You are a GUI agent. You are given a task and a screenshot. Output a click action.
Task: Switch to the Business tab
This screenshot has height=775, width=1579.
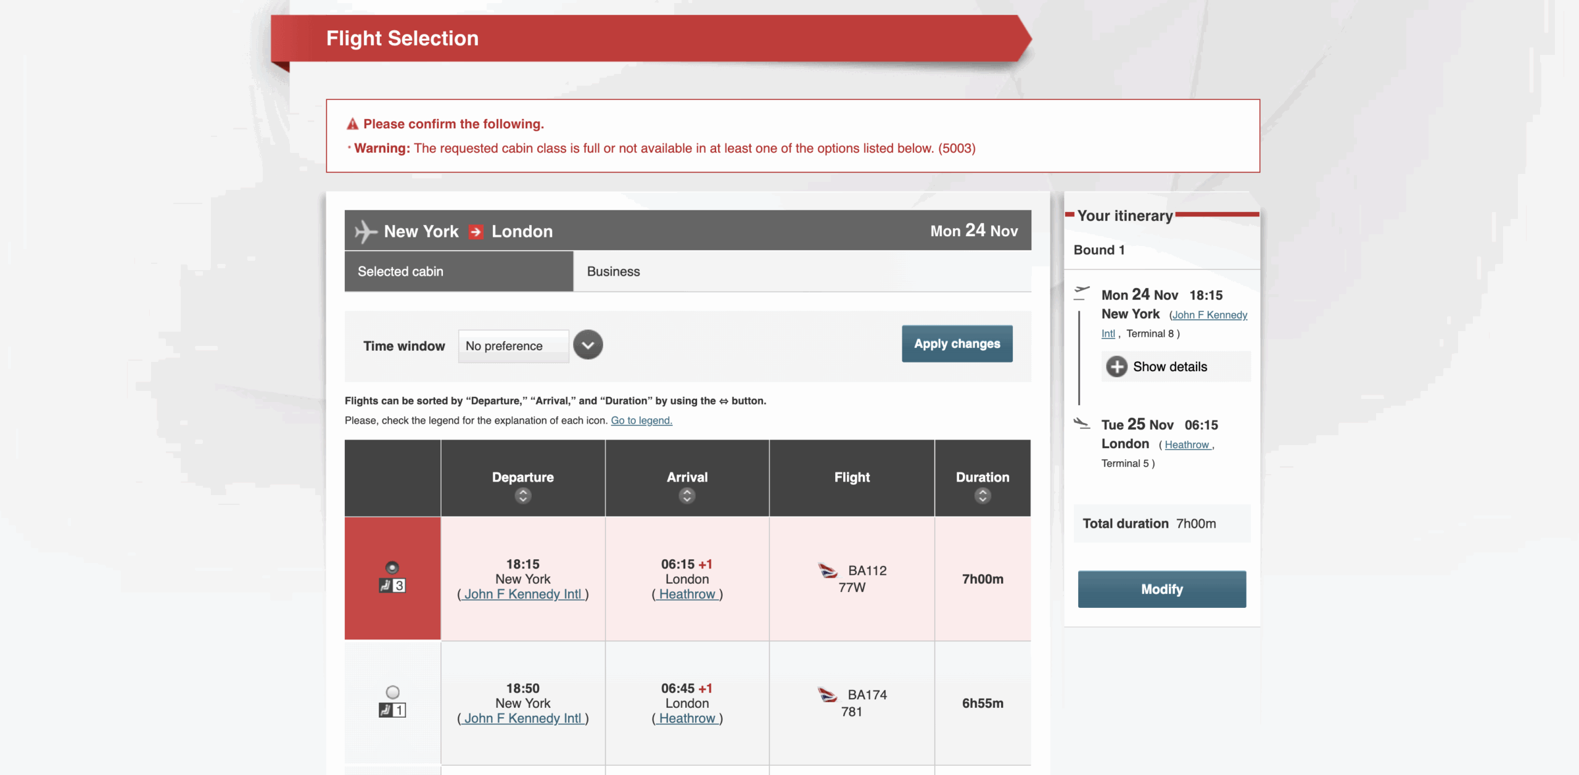(x=613, y=271)
